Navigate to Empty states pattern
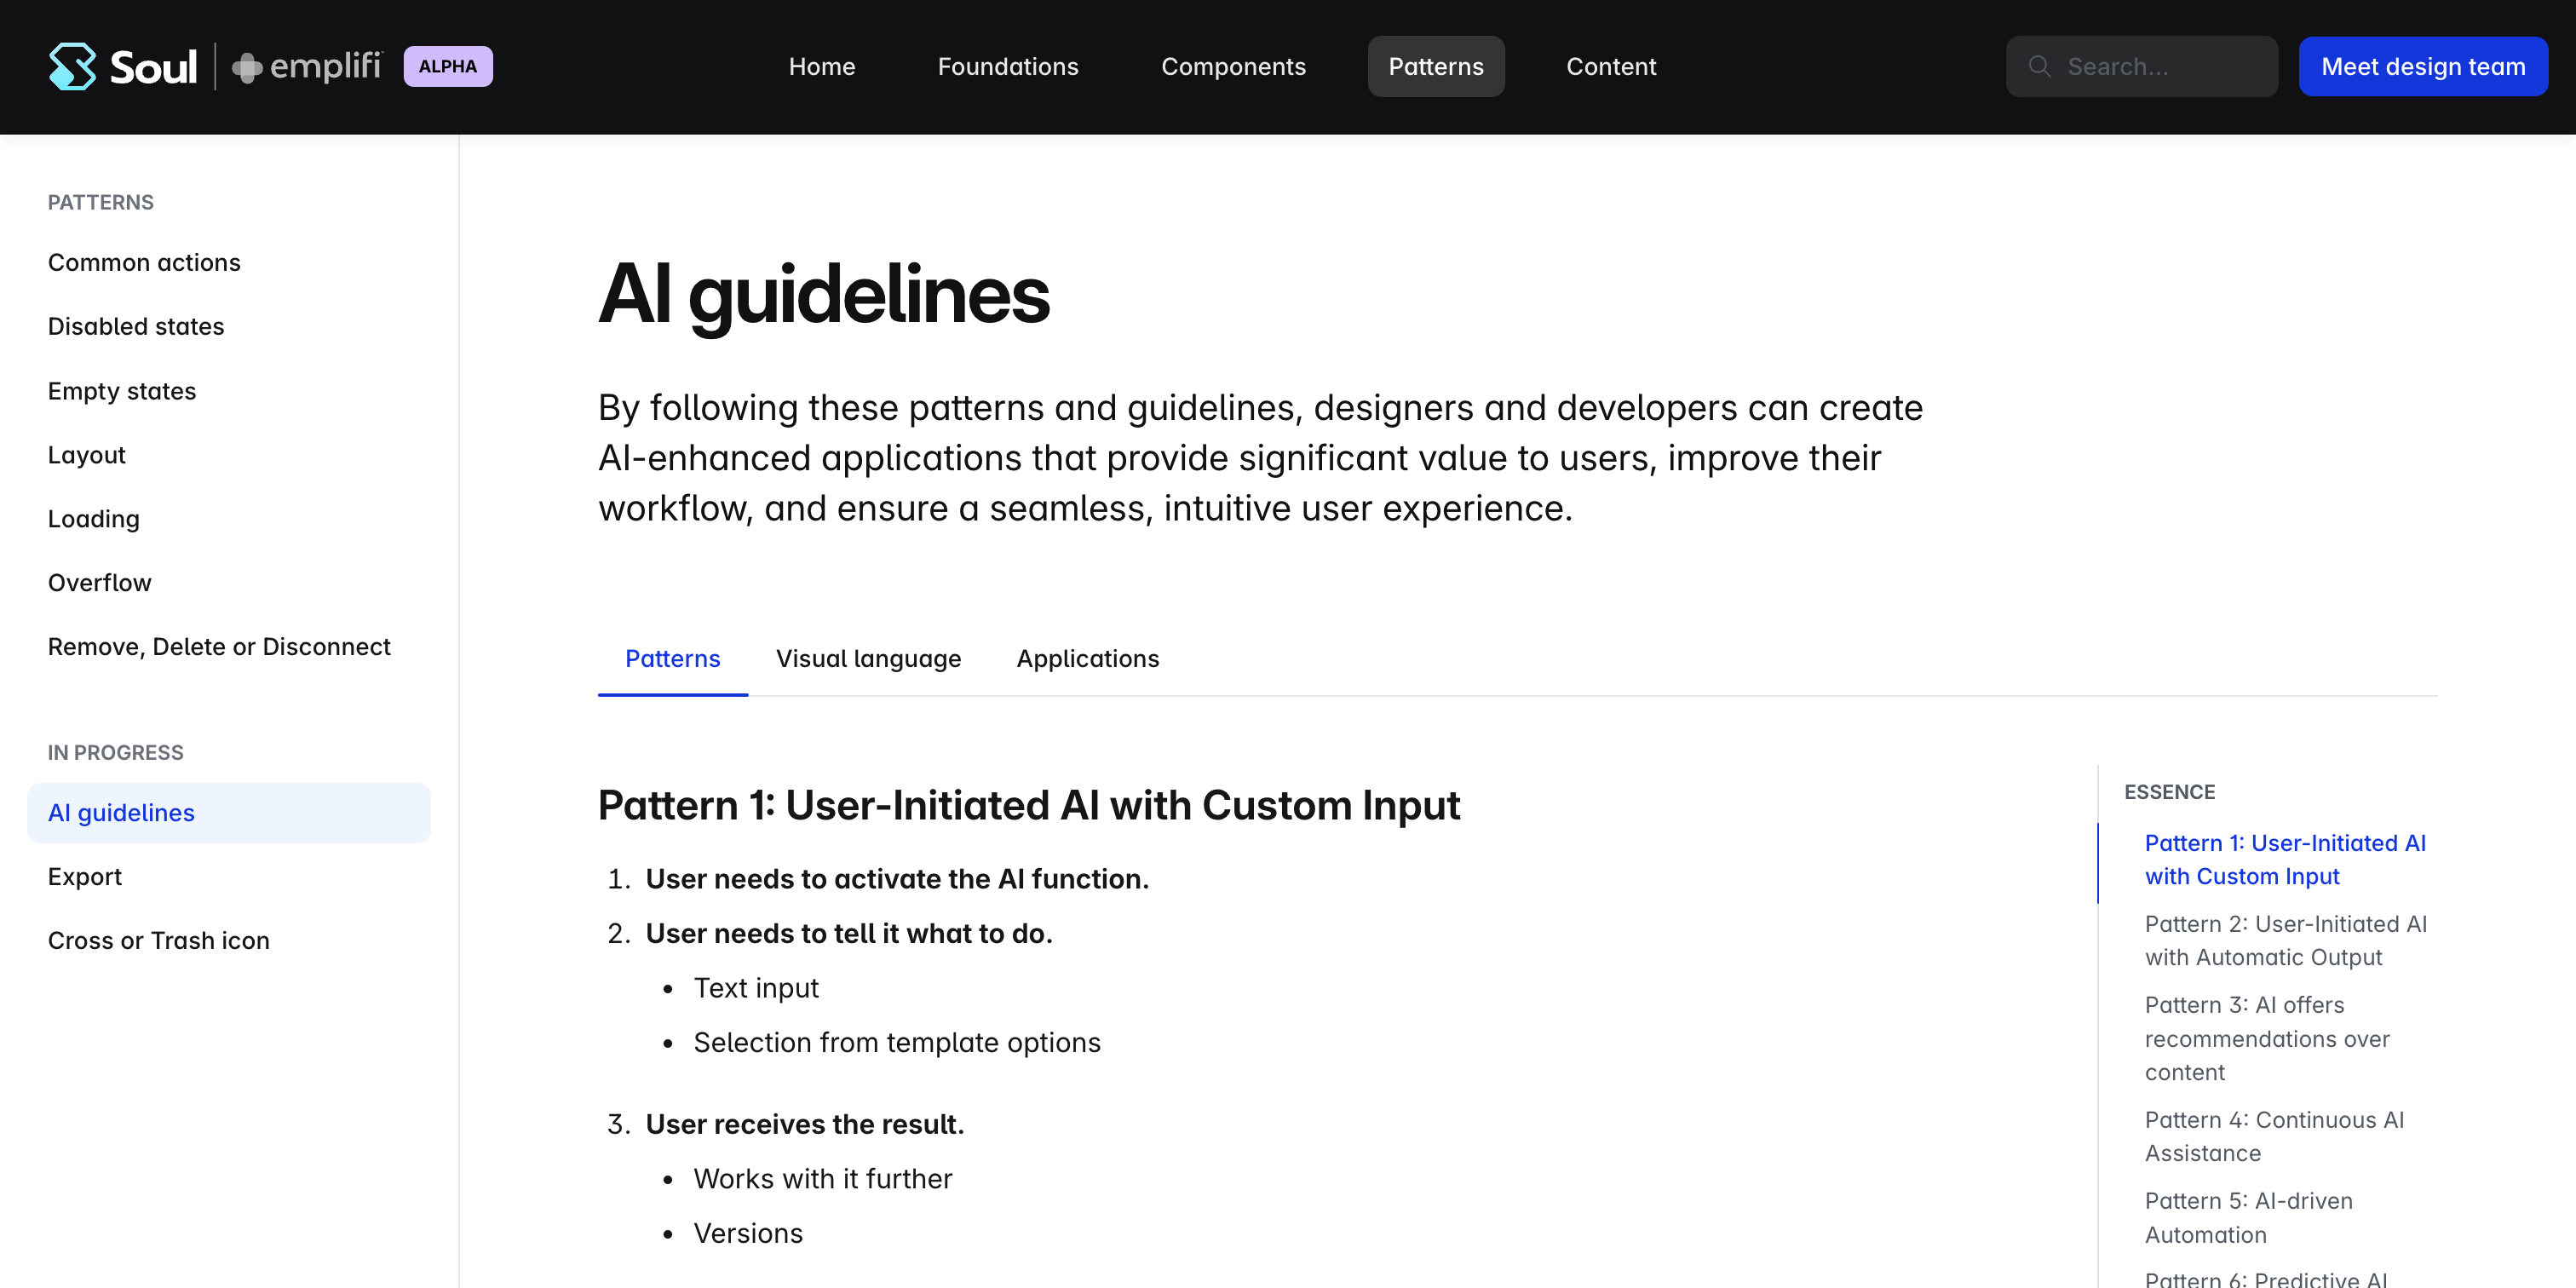Image resolution: width=2576 pixels, height=1288 pixels. pyautogui.click(x=122, y=390)
